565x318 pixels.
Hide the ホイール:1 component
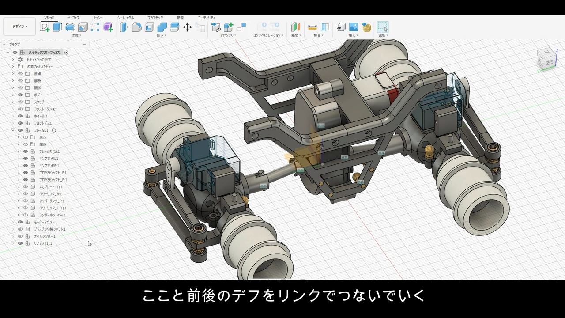[x=20, y=116]
